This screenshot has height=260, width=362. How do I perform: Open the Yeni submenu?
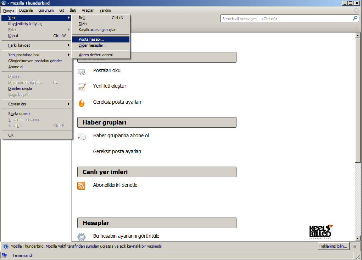coord(37,18)
